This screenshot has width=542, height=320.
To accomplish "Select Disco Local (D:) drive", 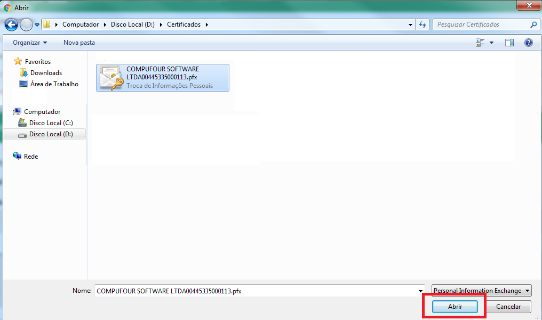I will click(x=51, y=134).
